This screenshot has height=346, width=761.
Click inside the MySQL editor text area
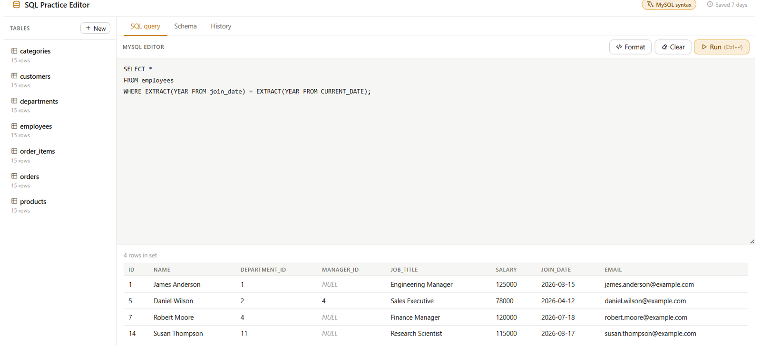(436, 151)
